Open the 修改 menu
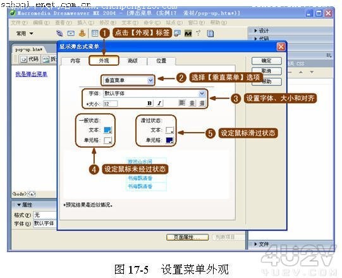This screenshot has height=278, width=342. pos(107,23)
